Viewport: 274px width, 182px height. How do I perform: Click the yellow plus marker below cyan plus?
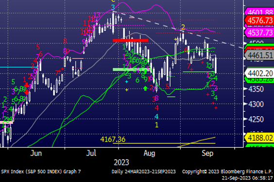[127, 90]
